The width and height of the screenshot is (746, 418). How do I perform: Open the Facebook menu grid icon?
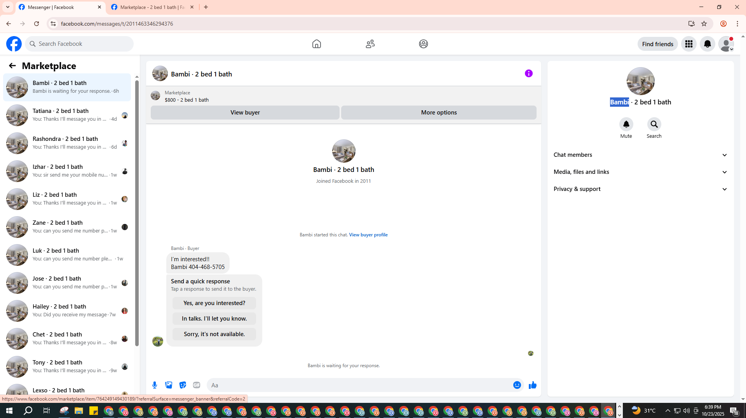coord(689,44)
